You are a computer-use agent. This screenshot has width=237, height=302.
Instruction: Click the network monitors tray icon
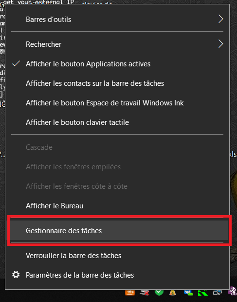[x=218, y=292]
